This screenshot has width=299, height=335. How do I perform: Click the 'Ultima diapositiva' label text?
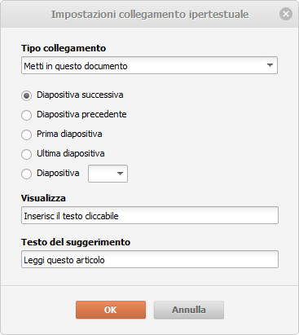pyautogui.click(x=71, y=153)
